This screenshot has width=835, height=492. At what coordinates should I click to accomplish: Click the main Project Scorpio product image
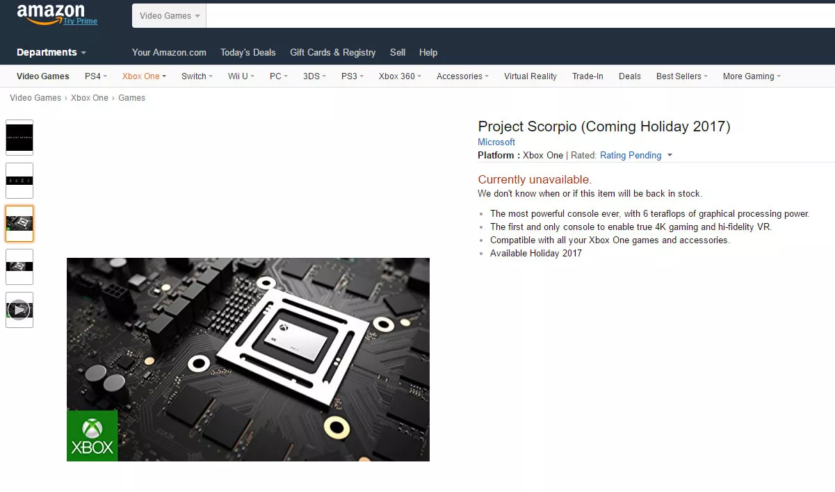(248, 359)
